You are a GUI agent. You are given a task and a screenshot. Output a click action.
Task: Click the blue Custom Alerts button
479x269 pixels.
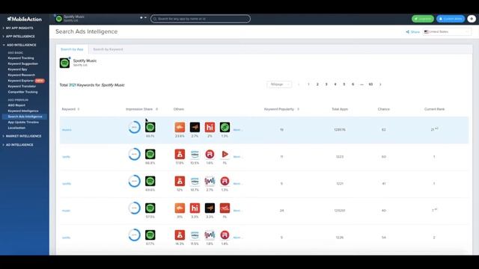click(451, 19)
